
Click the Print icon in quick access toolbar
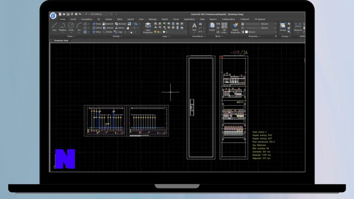(x=76, y=14)
